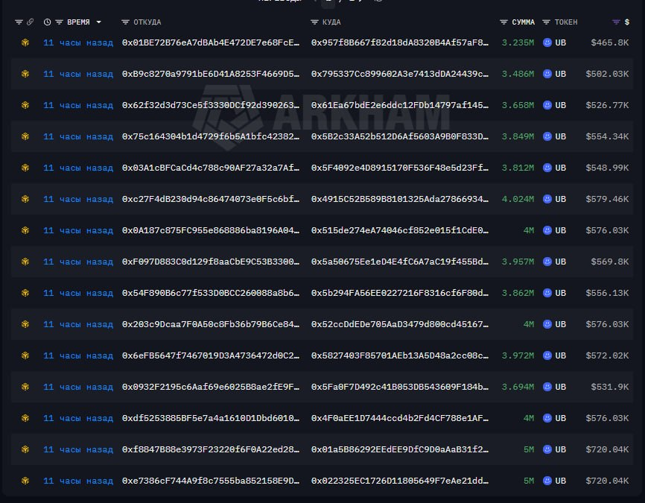Click the КУДА column header
The image size is (645, 503).
pyautogui.click(x=331, y=22)
